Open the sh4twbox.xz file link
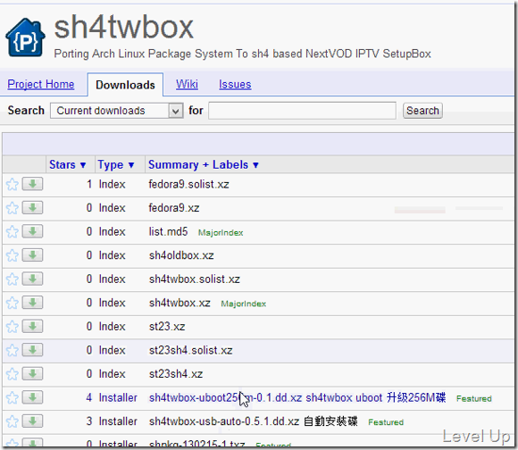 [180, 303]
